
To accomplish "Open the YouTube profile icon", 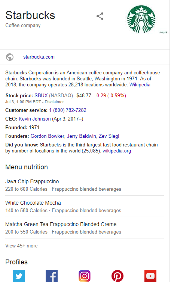I will click(x=150, y=276).
